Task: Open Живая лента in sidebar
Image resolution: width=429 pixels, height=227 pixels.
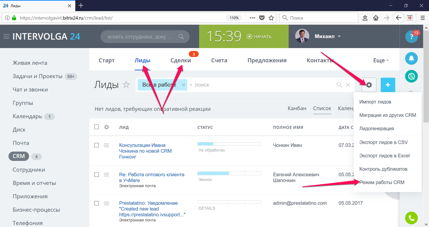Action: [x=30, y=63]
